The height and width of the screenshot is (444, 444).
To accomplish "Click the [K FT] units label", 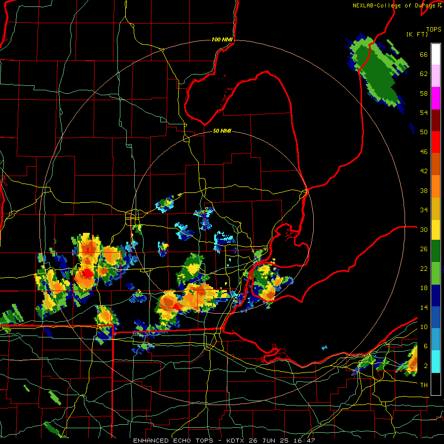I will tap(417, 34).
